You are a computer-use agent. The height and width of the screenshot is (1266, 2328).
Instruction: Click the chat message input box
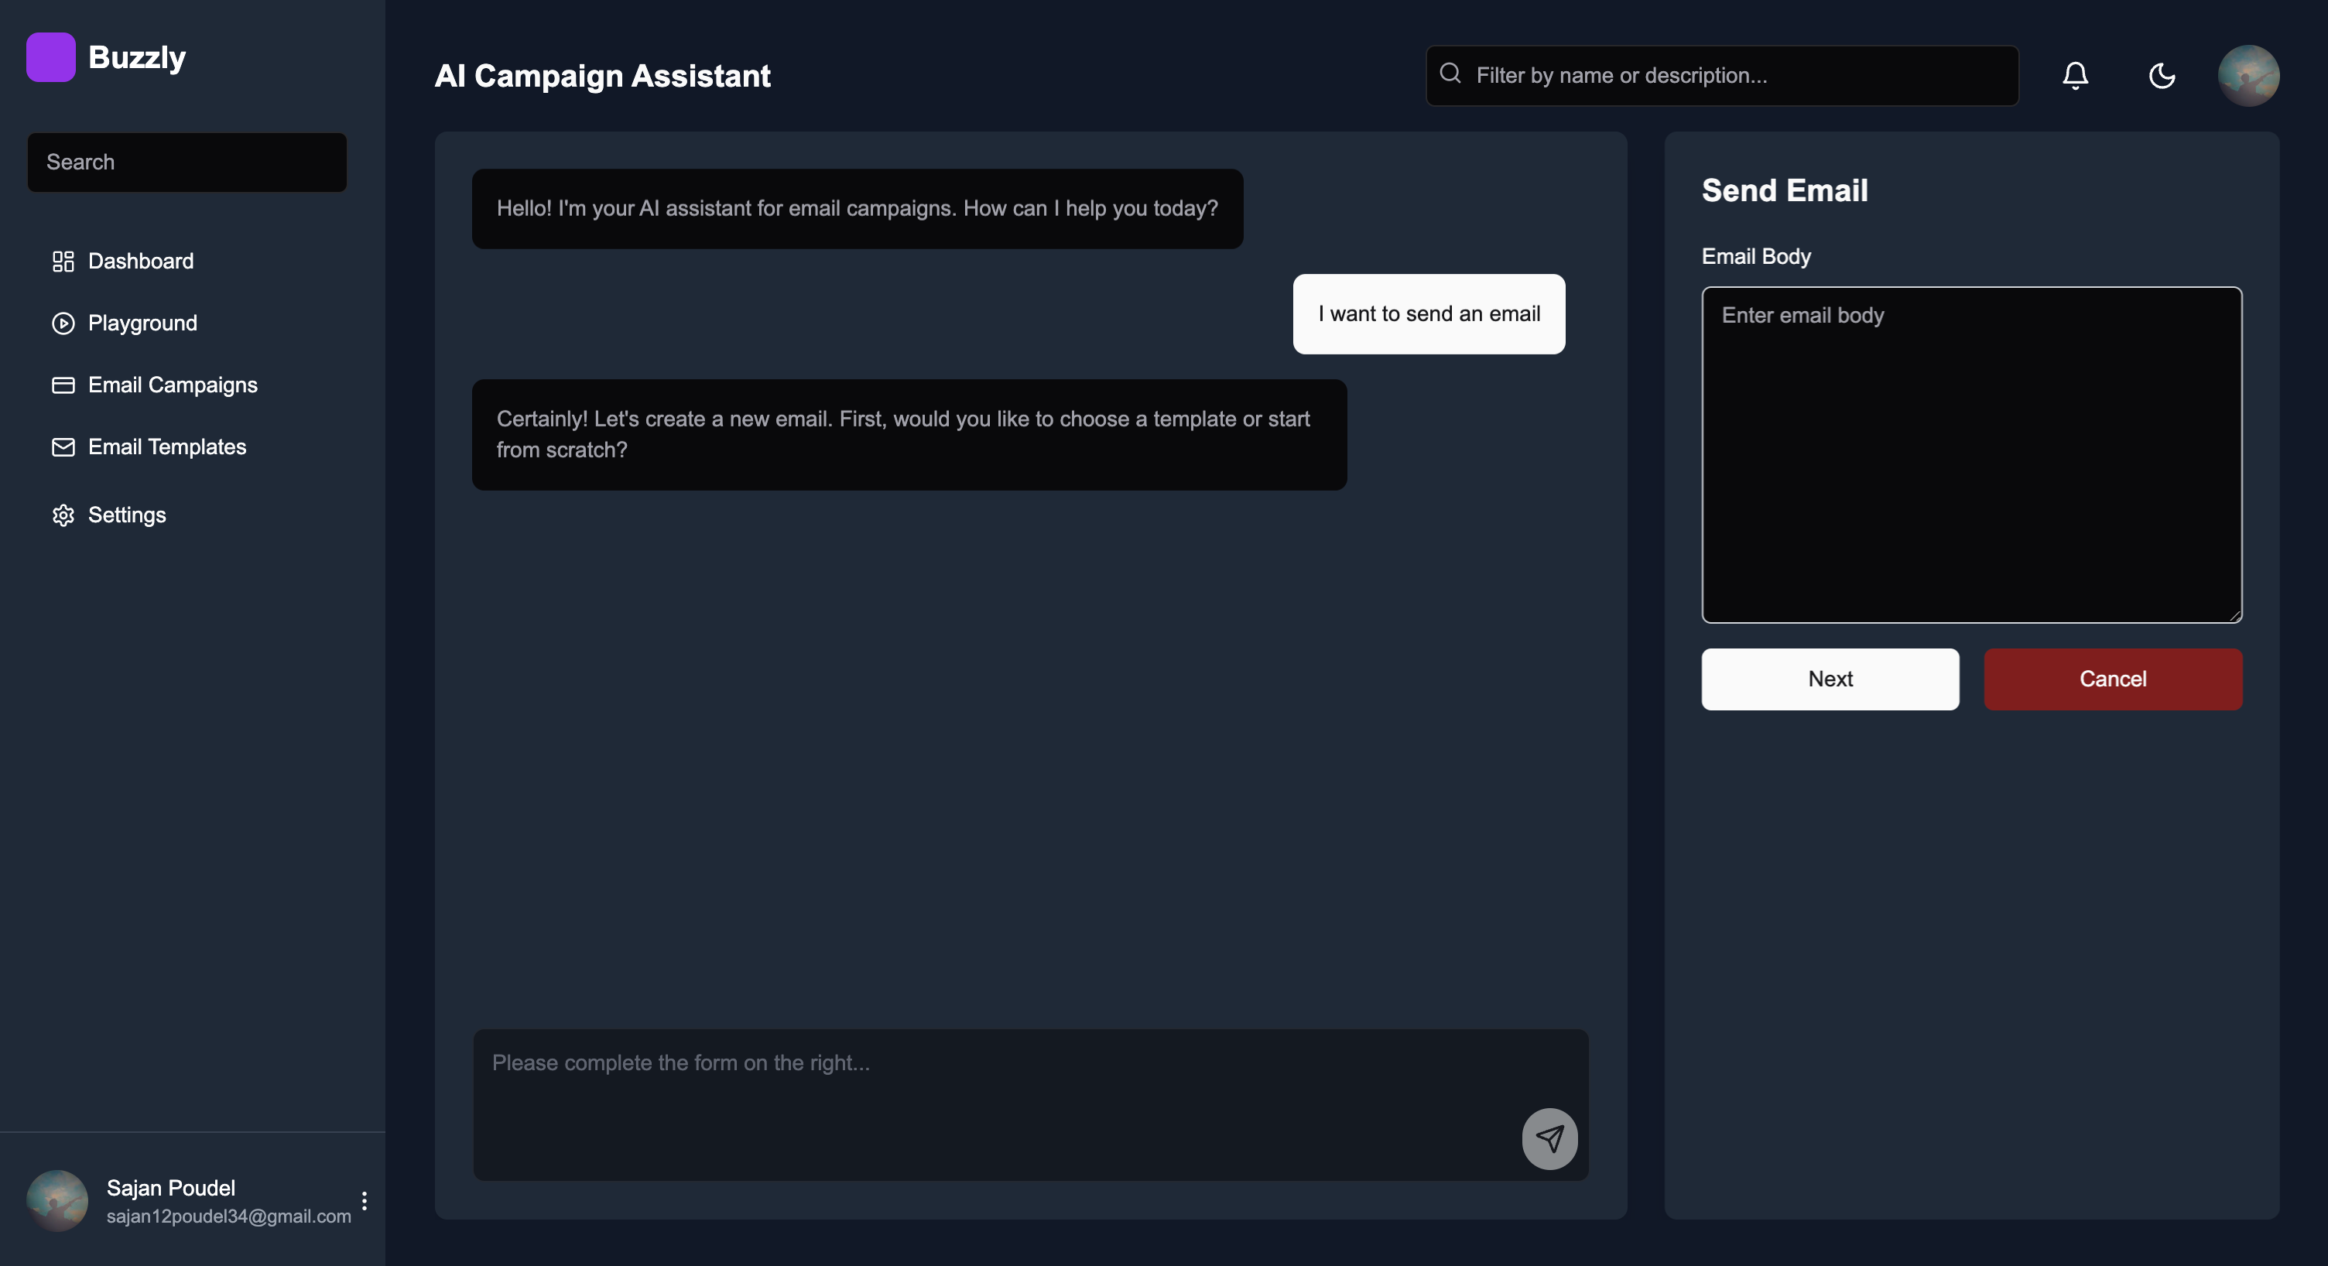point(994,1093)
